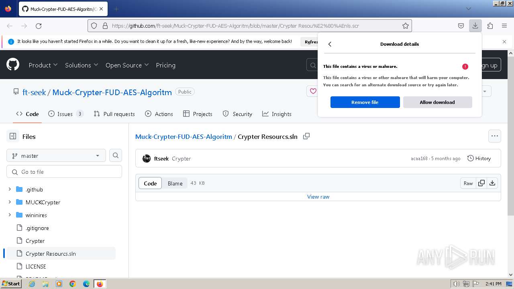Image resolution: width=514 pixels, height=289 pixels.
Task: Select the Code repository tab
Action: click(x=27, y=114)
